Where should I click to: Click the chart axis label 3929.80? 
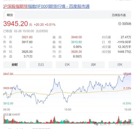pos(8,88)
